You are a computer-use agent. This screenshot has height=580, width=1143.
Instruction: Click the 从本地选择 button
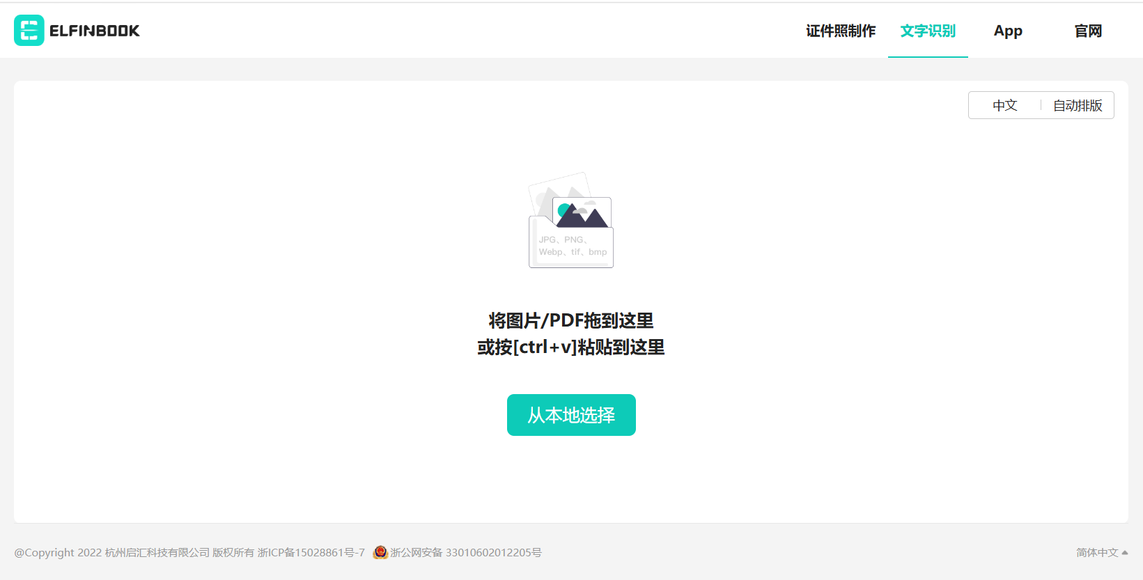(571, 415)
